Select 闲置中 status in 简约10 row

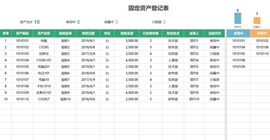click(214, 99)
